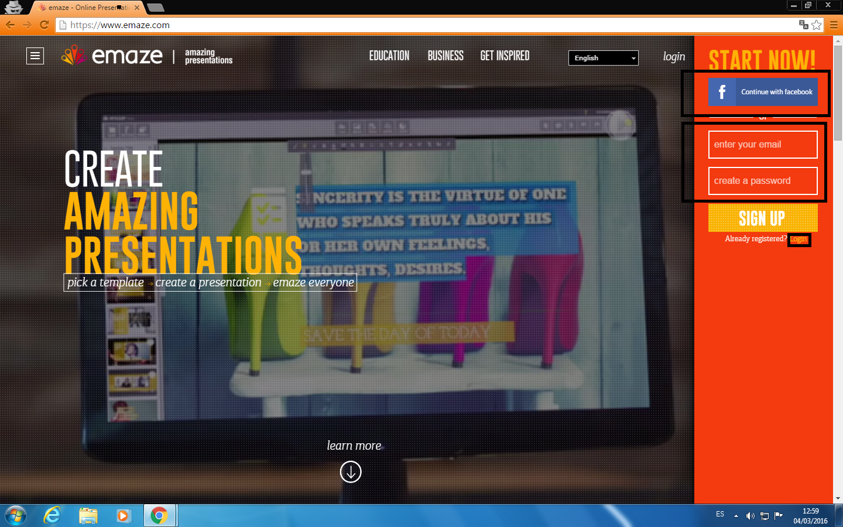Click the learn more down-arrow circle
This screenshot has height=527, width=843.
tap(351, 471)
